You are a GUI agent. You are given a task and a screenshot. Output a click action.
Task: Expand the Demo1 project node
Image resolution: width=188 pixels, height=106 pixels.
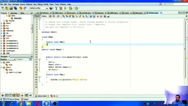[1, 23]
